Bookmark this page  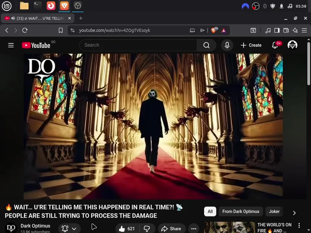click(61, 30)
